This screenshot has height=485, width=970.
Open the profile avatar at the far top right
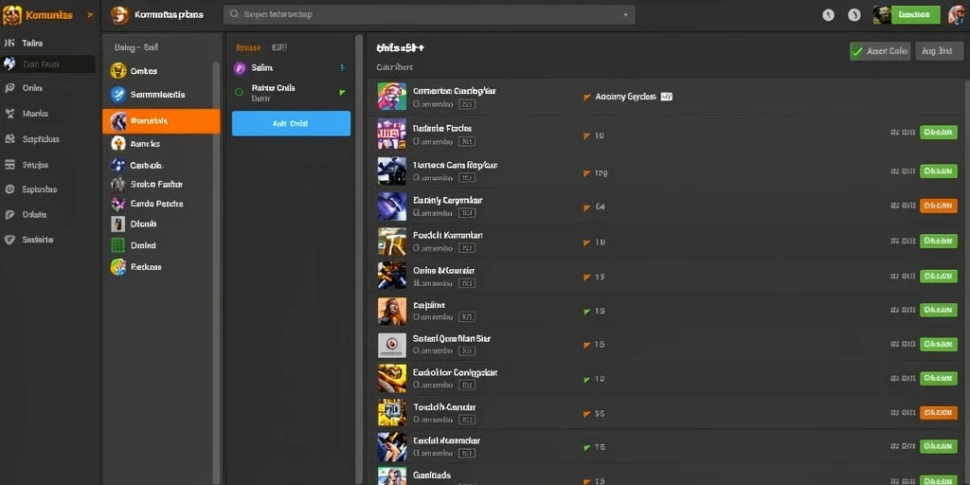(957, 15)
